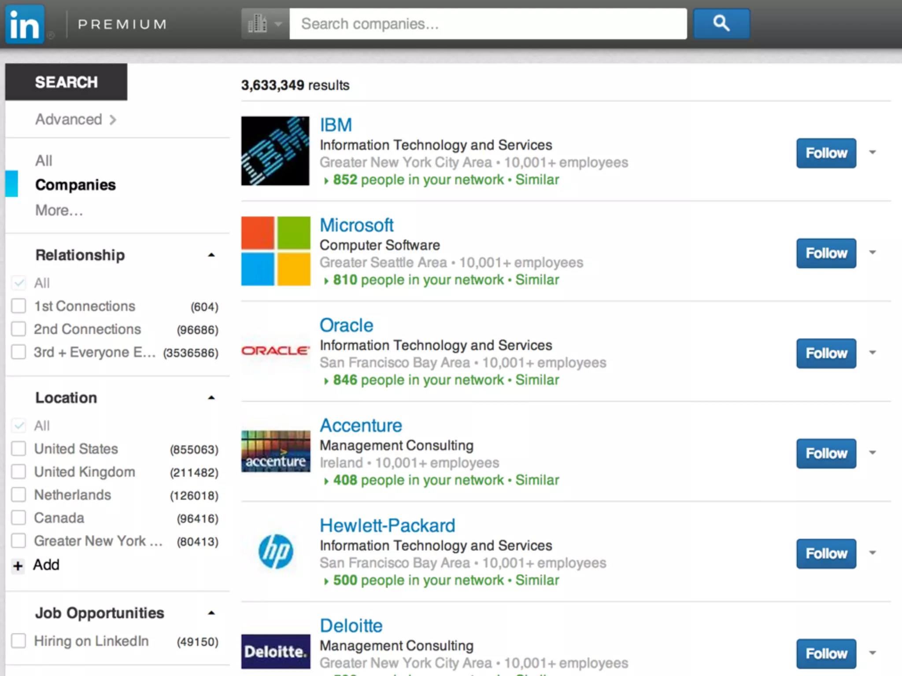
Task: Follow IBM
Action: tap(826, 153)
